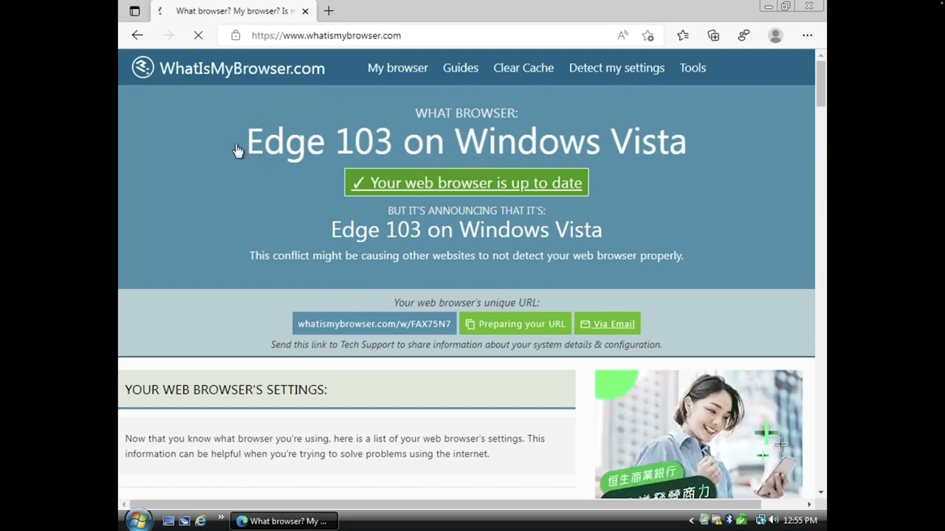This screenshot has width=945, height=531.
Task: Click the 12:55 PM clock
Action: pos(800,521)
